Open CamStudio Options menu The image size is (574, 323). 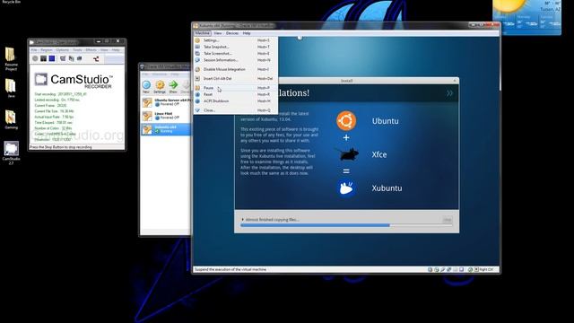63,50
